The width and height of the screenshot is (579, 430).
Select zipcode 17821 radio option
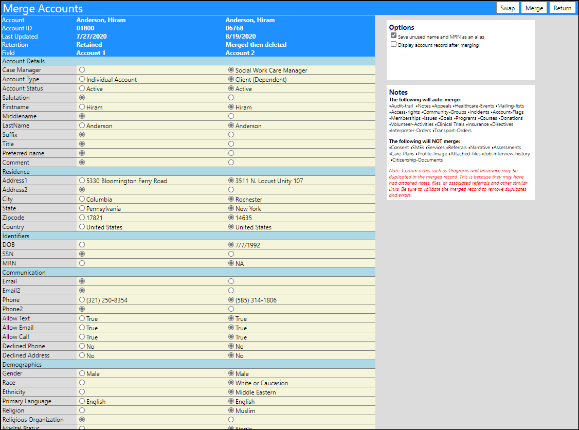[82, 218]
